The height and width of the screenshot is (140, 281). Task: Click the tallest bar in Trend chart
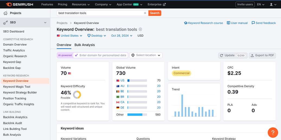point(182,106)
